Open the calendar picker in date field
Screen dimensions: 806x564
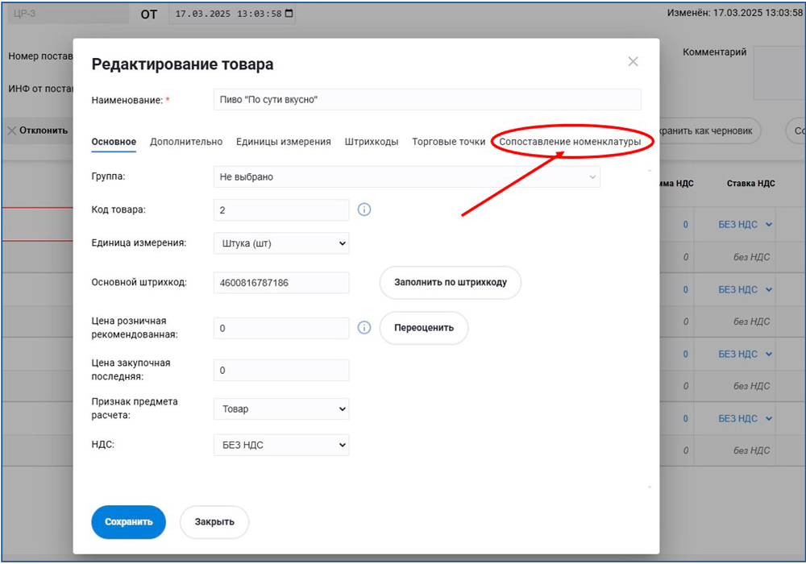pyautogui.click(x=289, y=14)
